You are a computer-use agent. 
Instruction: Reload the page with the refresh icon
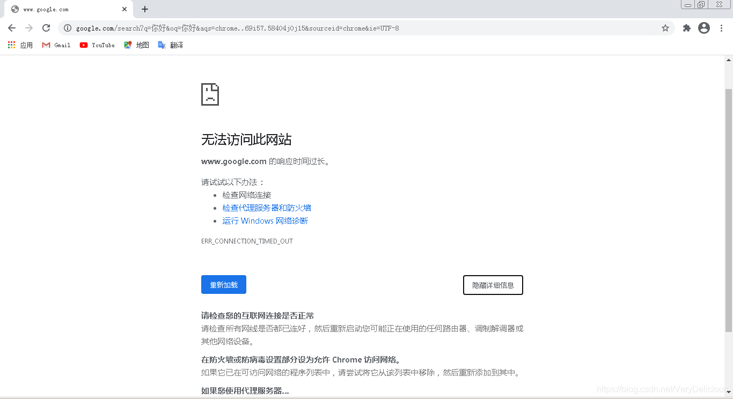point(46,28)
